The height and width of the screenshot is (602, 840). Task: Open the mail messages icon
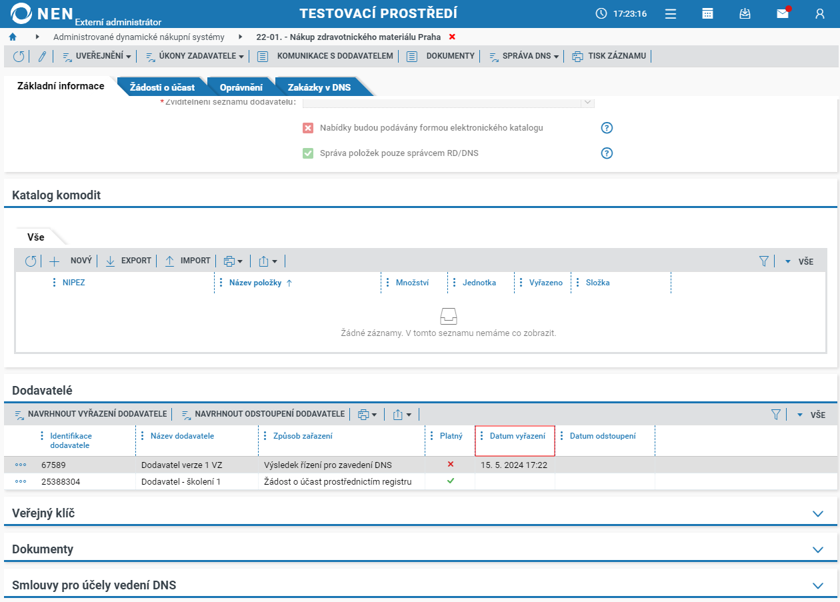[x=783, y=14]
